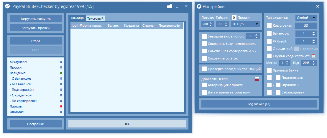Close the Настройки window
This screenshot has height=138, width=327.
[317, 7]
